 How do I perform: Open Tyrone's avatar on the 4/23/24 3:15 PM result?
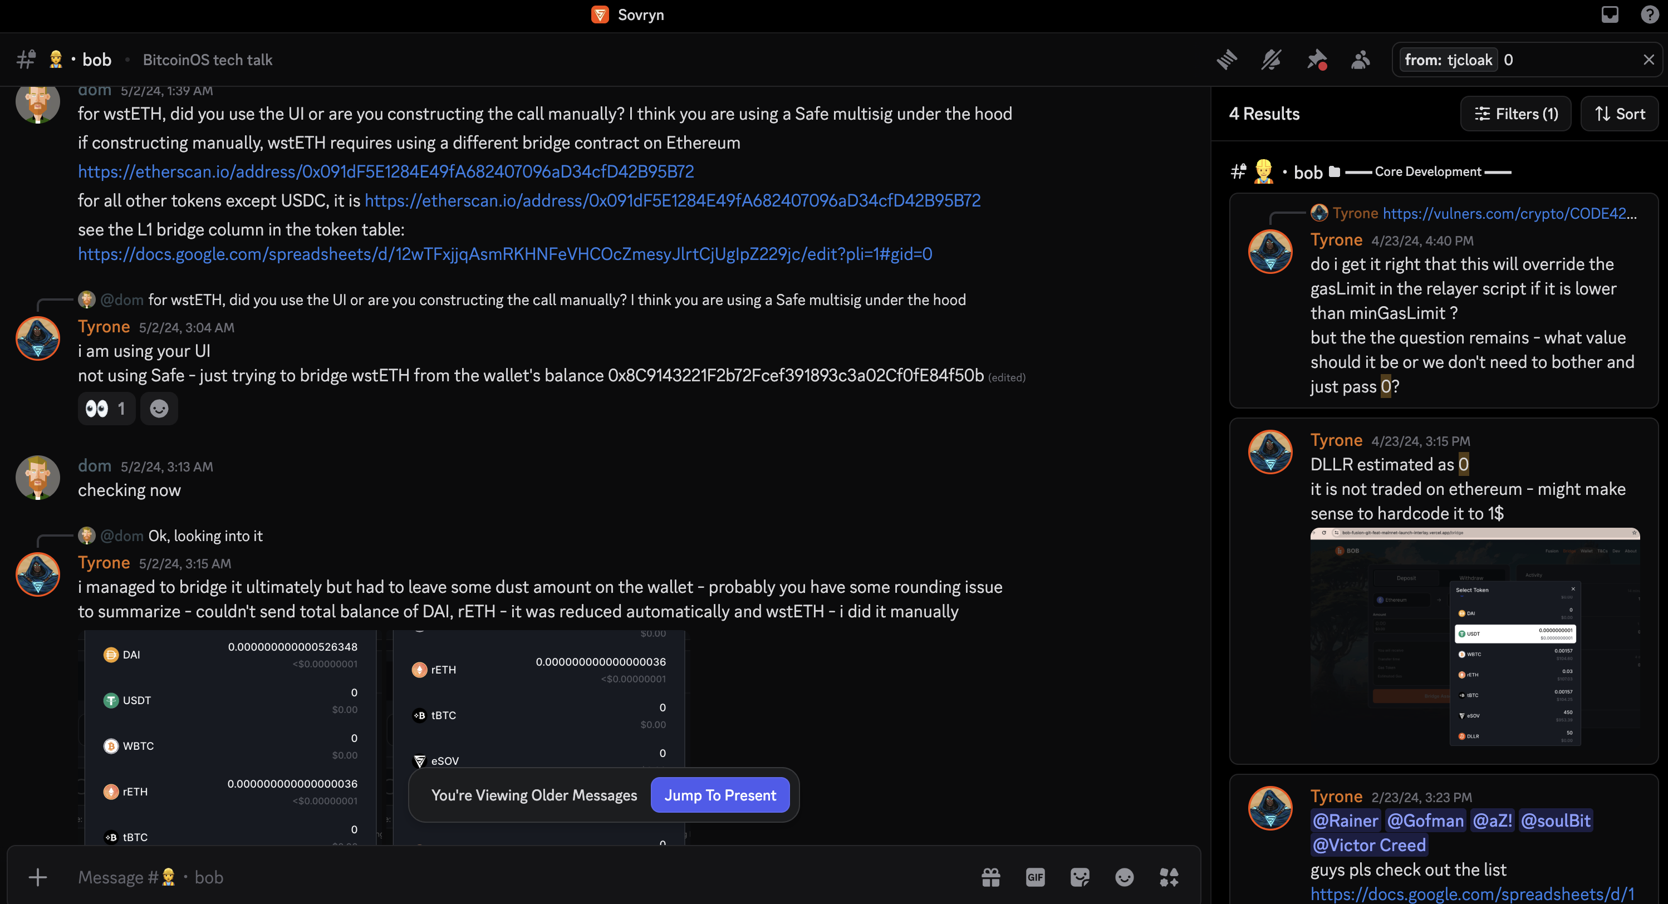tap(1270, 452)
